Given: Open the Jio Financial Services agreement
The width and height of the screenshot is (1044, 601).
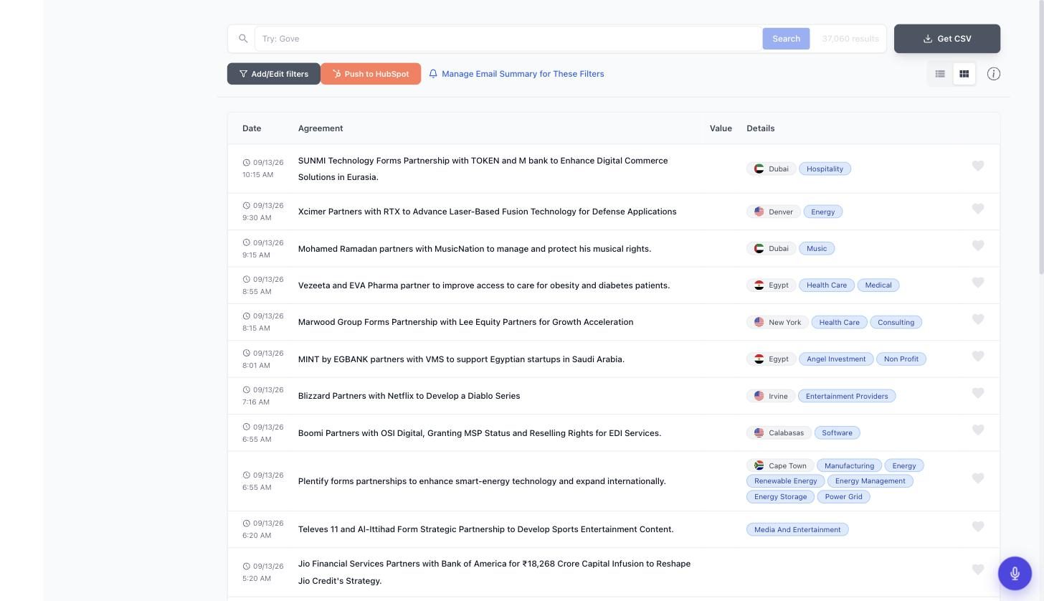Looking at the screenshot, I should coord(495,572).
